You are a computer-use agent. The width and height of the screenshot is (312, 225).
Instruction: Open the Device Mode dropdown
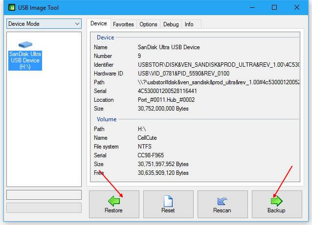pos(44,24)
